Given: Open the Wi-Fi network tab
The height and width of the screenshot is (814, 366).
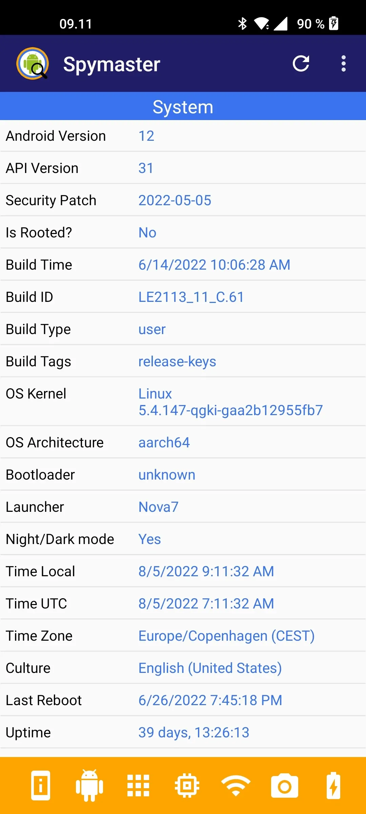Looking at the screenshot, I should pos(236,786).
